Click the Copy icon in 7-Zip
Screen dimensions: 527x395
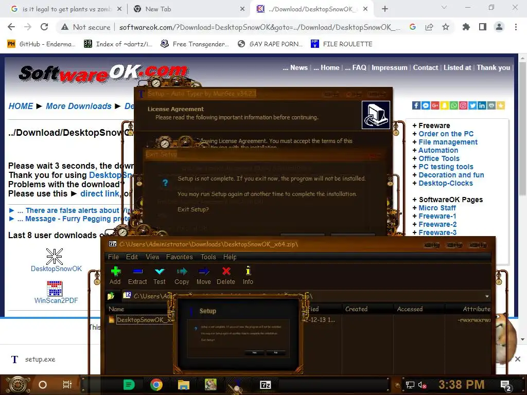click(x=182, y=272)
